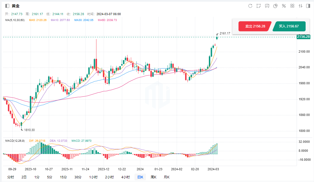
Task: Open the chart presentation board icon
Action: [267, 6]
